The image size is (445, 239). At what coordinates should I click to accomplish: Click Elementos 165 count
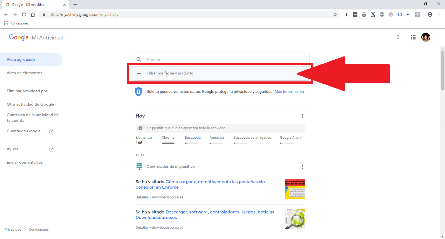(144, 140)
